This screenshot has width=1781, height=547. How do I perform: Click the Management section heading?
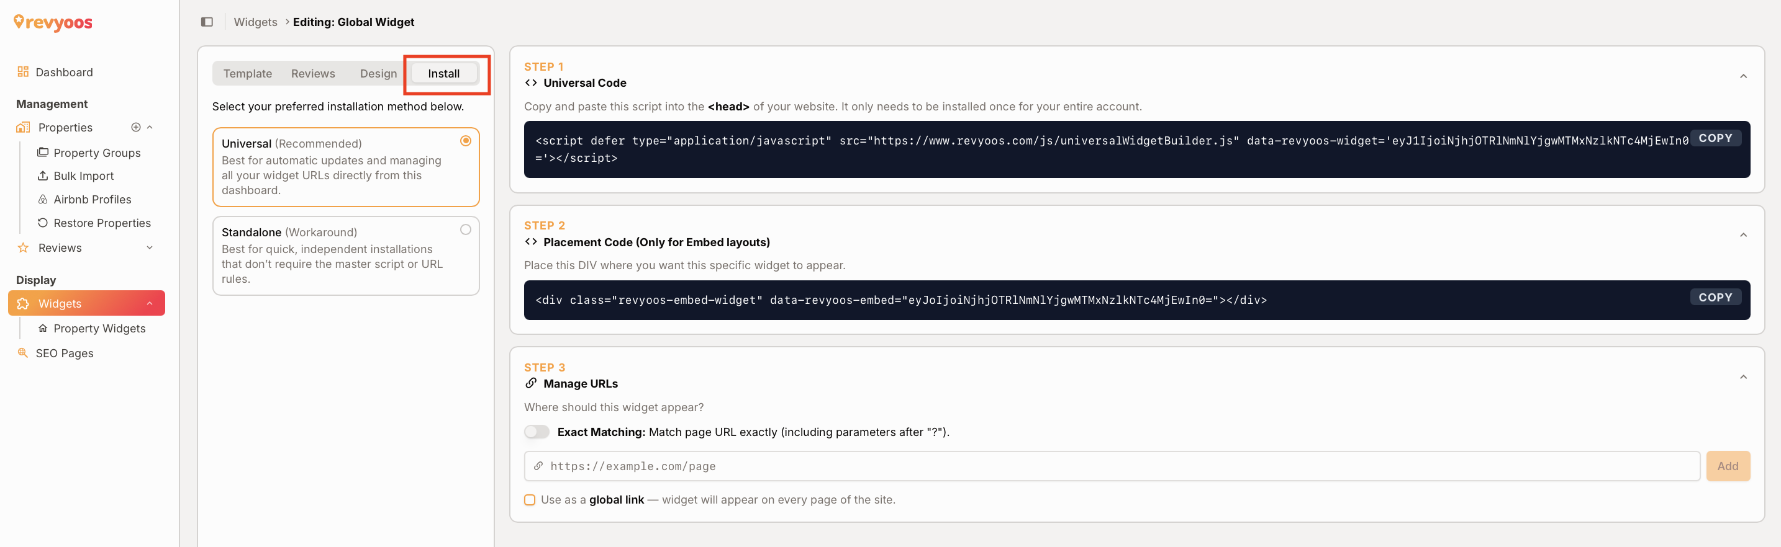point(52,104)
